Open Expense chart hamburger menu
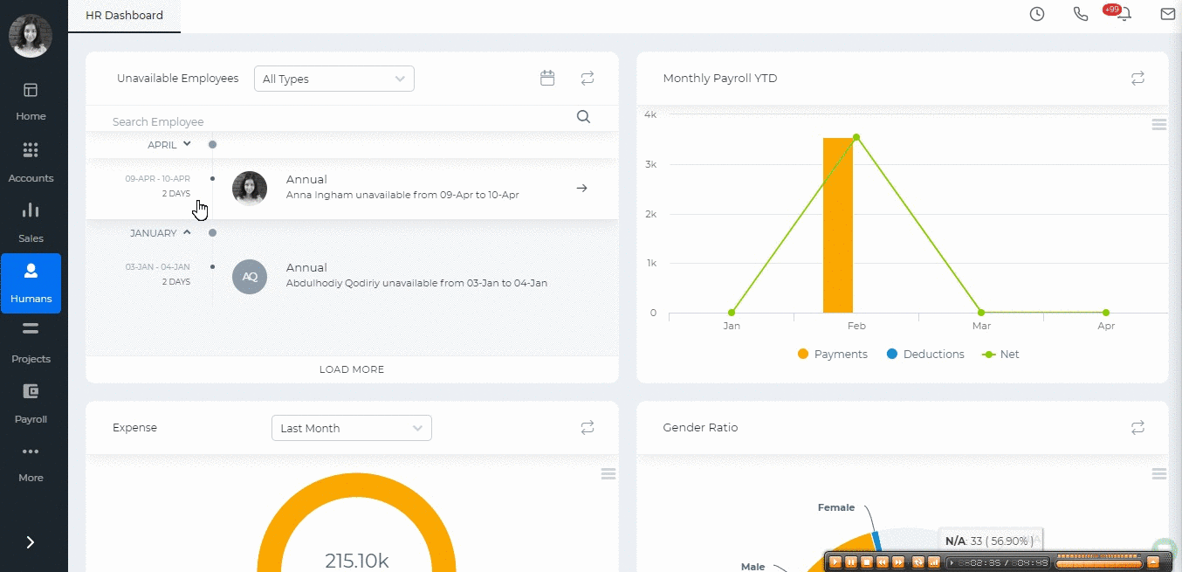This screenshot has height=572, width=1182. coord(608,474)
